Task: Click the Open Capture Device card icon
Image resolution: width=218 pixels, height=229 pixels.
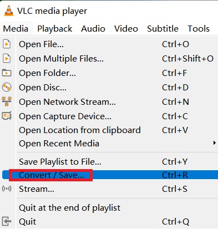Action: click(7, 116)
